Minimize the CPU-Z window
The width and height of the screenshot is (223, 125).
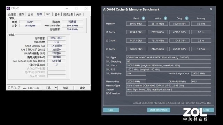coord(67,8)
